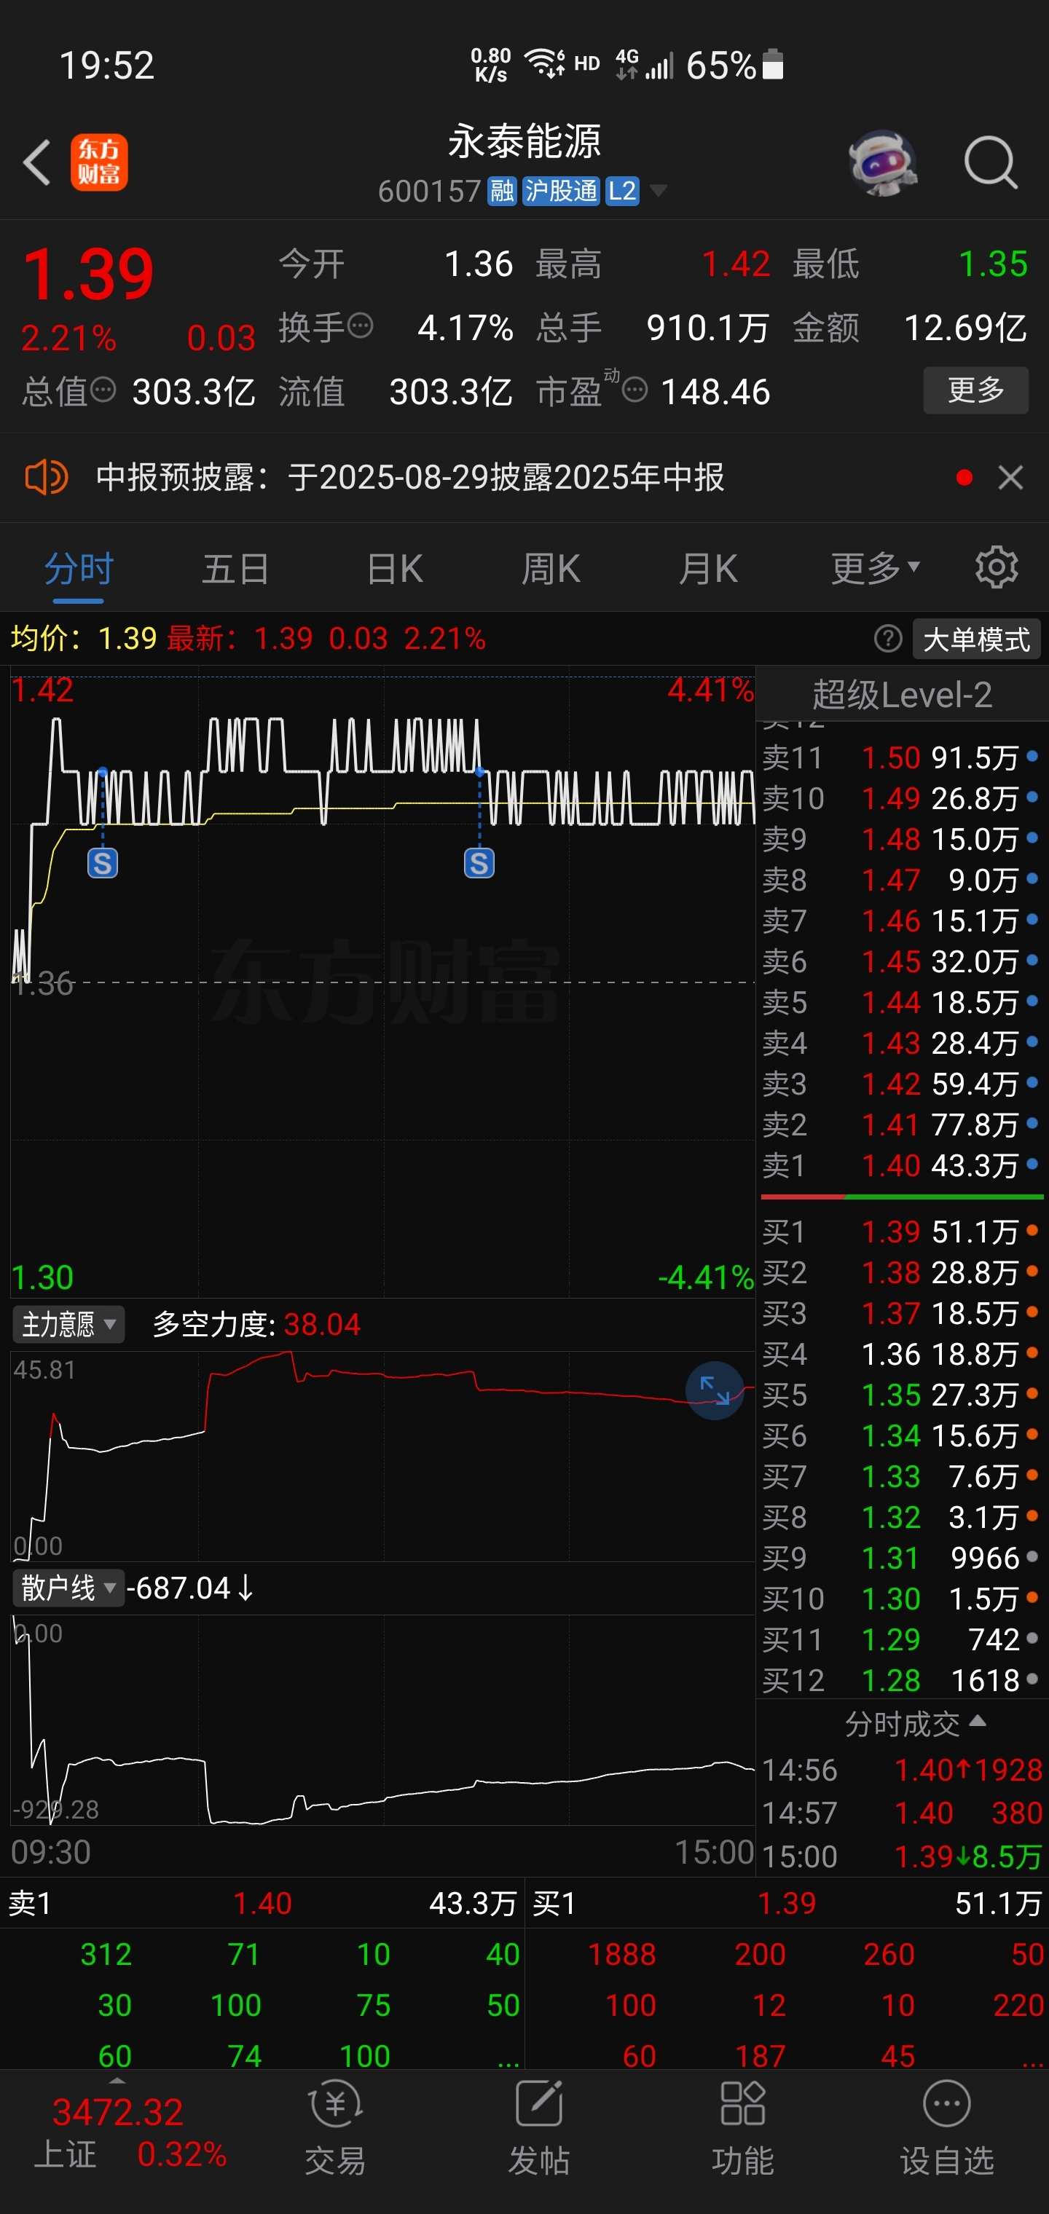Open the robot assistant avatar
The height and width of the screenshot is (2214, 1049).
point(882,162)
